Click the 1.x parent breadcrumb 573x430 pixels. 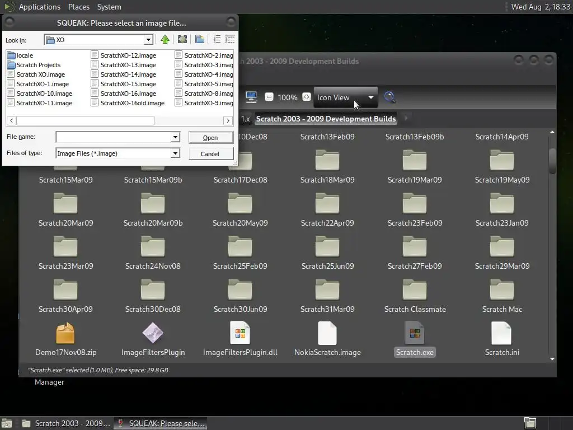pyautogui.click(x=246, y=119)
